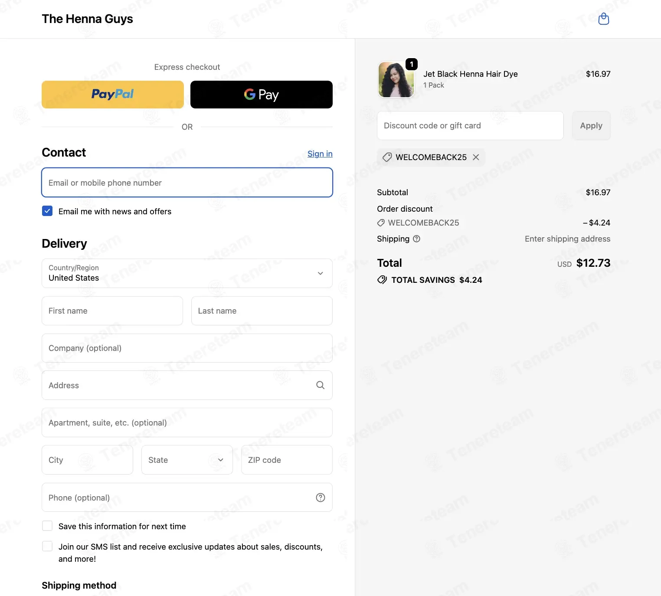
Task: Click the order discount WELCOMEBACK25 tag icon
Action: 381,223
